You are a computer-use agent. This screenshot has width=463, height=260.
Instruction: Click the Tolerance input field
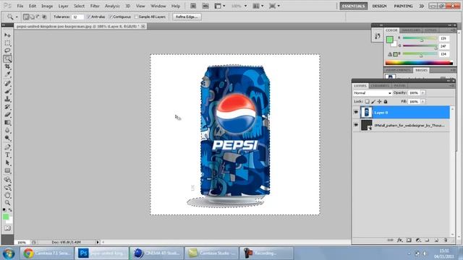coord(77,17)
